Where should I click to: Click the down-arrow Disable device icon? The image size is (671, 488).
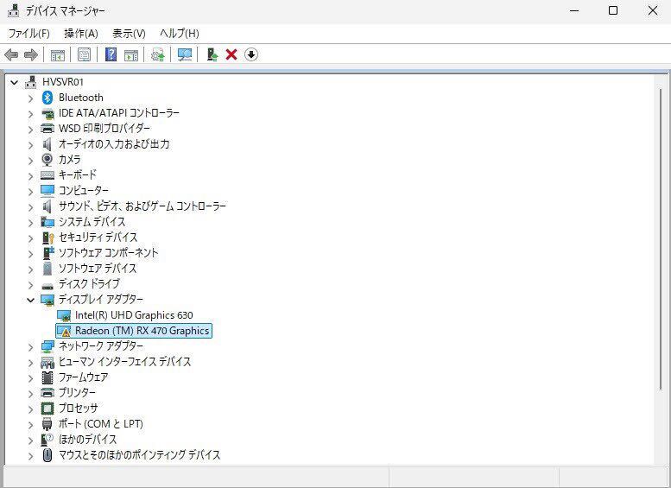251,54
